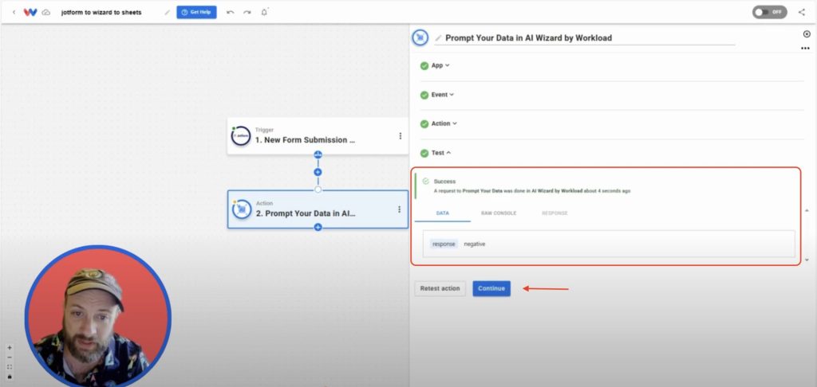
Task: Click the Retest action button
Action: coord(440,289)
